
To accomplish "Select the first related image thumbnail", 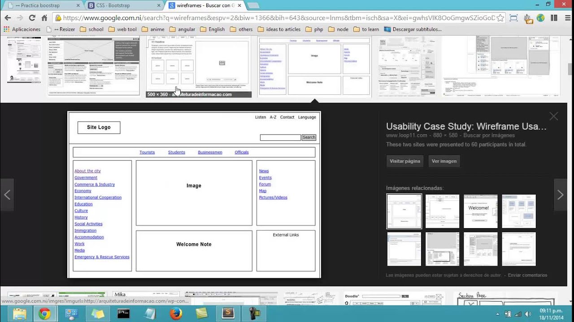I will 404,212.
